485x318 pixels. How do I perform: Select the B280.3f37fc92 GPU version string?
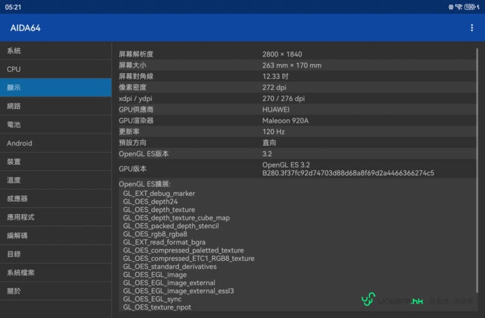coord(348,173)
